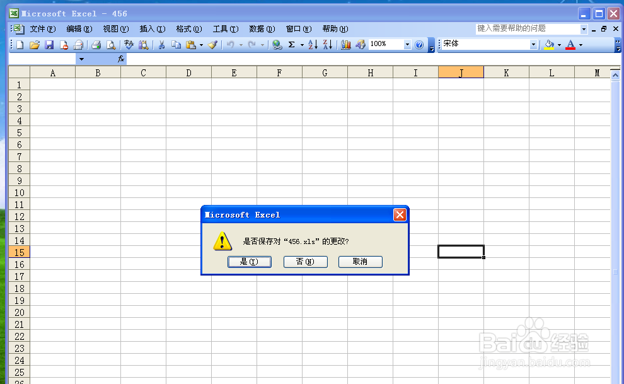Insert a hyperlink with the globe icon

[x=277, y=45]
